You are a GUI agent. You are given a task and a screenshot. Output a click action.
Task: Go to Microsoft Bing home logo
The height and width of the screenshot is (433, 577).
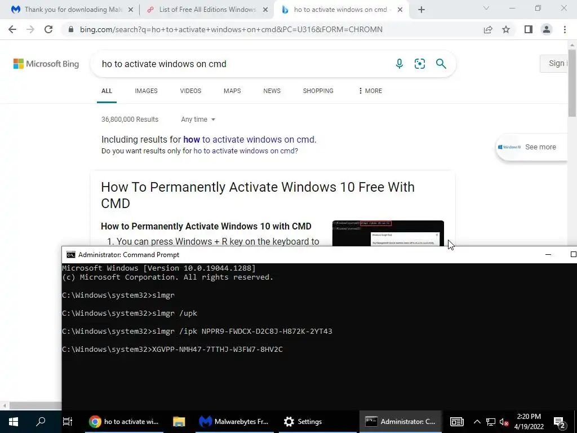(x=46, y=64)
